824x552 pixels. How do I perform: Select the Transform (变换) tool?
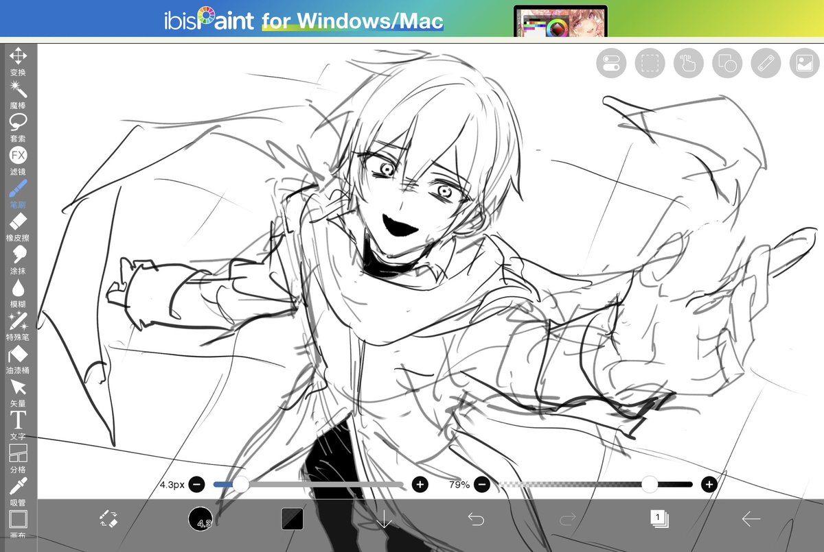tap(18, 61)
